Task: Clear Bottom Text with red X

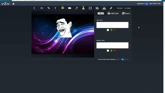Action: coord(130,45)
